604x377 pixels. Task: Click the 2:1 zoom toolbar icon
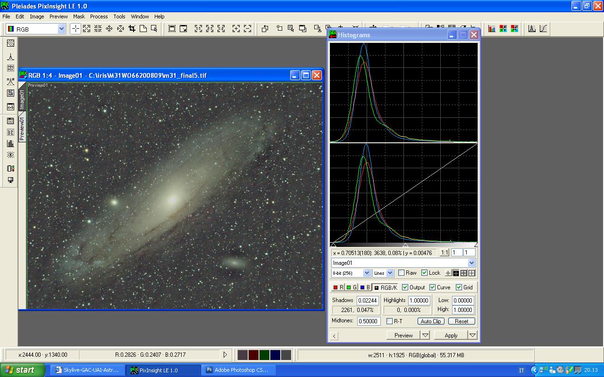(210, 29)
